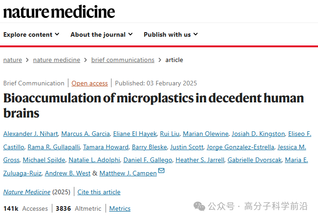Click the italic Nature Medicine journal link
Screen dimensions: 318x219
(x=27, y=192)
